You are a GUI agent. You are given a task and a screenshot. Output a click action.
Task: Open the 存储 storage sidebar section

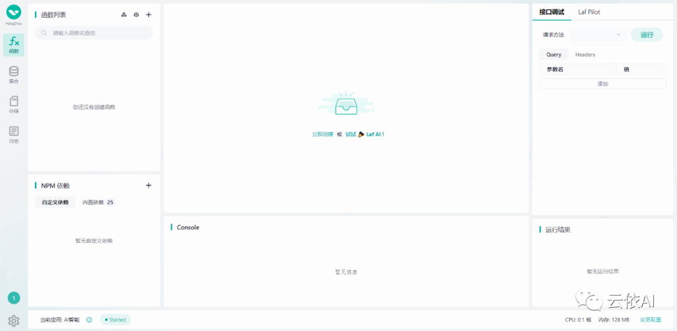click(14, 105)
